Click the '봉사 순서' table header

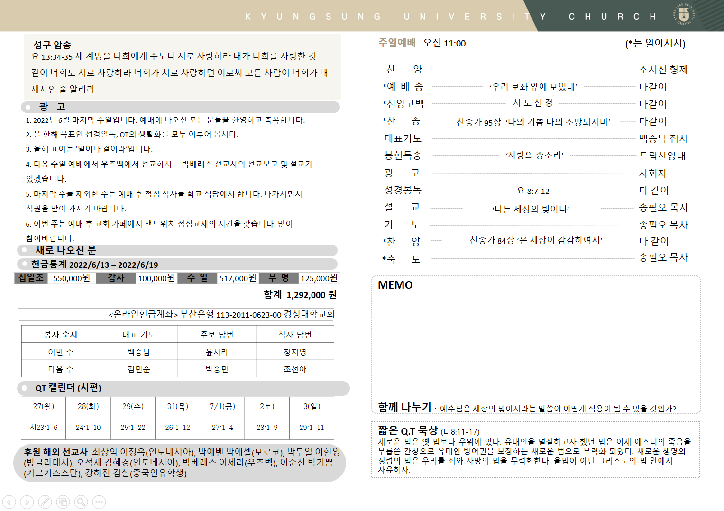(61, 334)
